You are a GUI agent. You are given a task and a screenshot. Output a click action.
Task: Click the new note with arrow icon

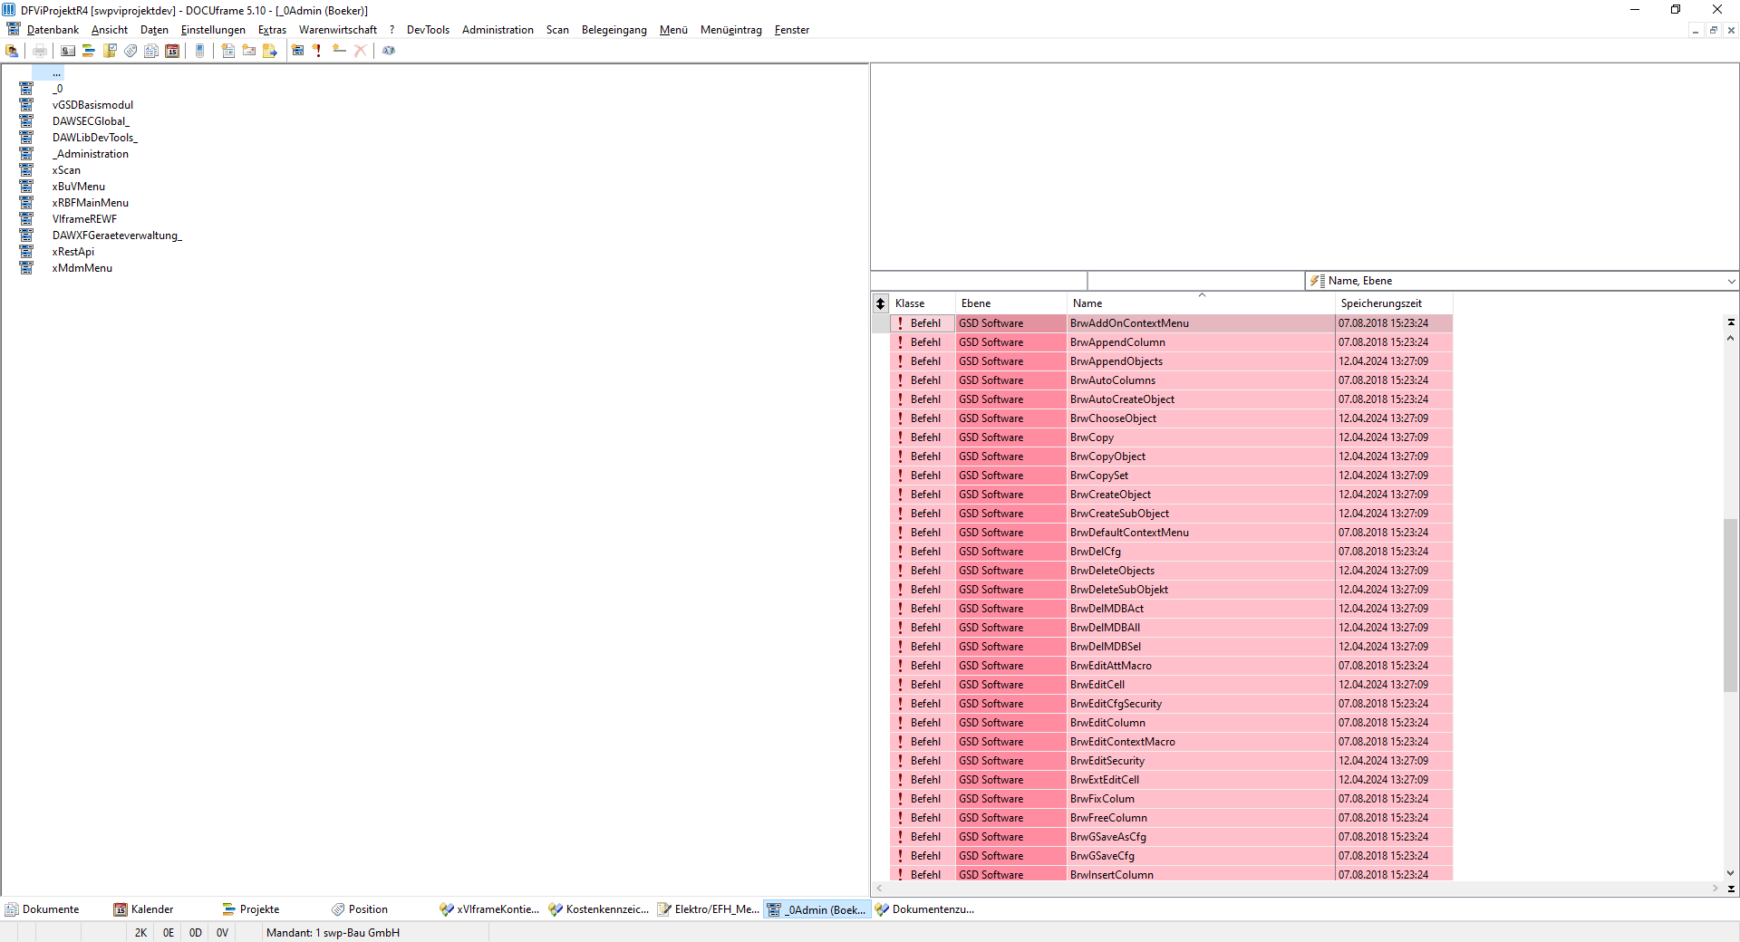point(270,51)
